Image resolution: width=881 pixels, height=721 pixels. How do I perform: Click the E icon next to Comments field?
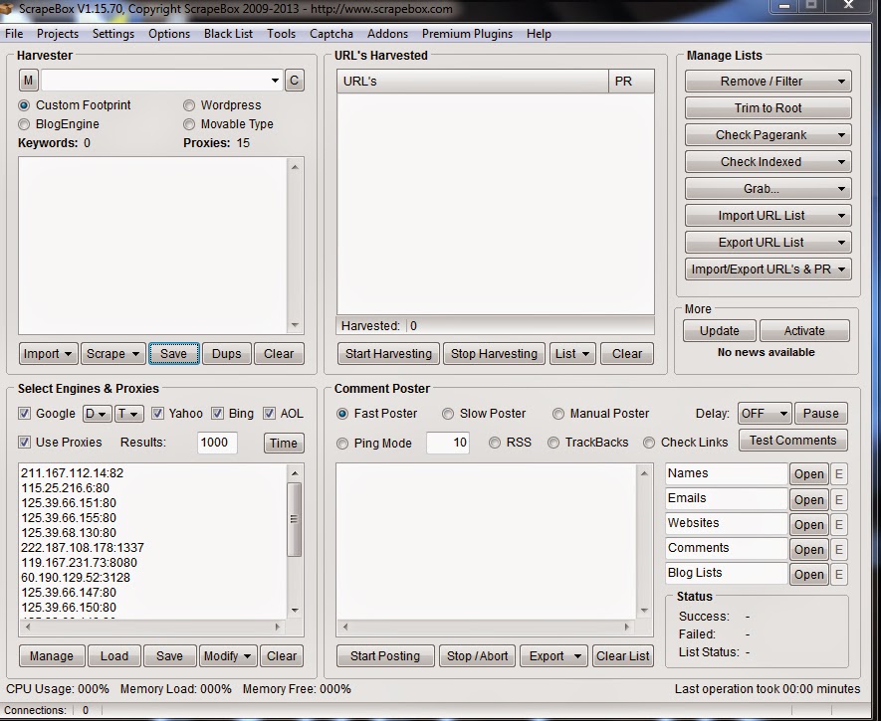pyautogui.click(x=837, y=548)
